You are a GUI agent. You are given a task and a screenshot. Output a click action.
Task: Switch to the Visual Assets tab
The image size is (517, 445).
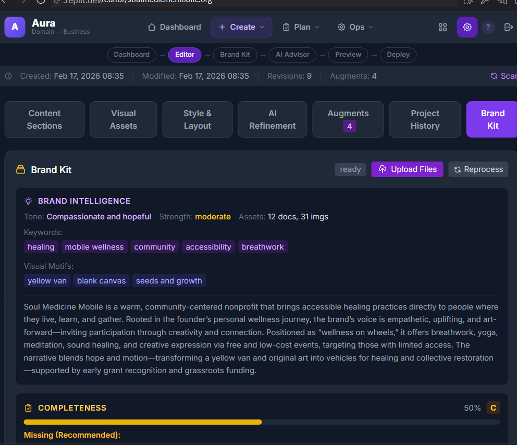(x=123, y=119)
